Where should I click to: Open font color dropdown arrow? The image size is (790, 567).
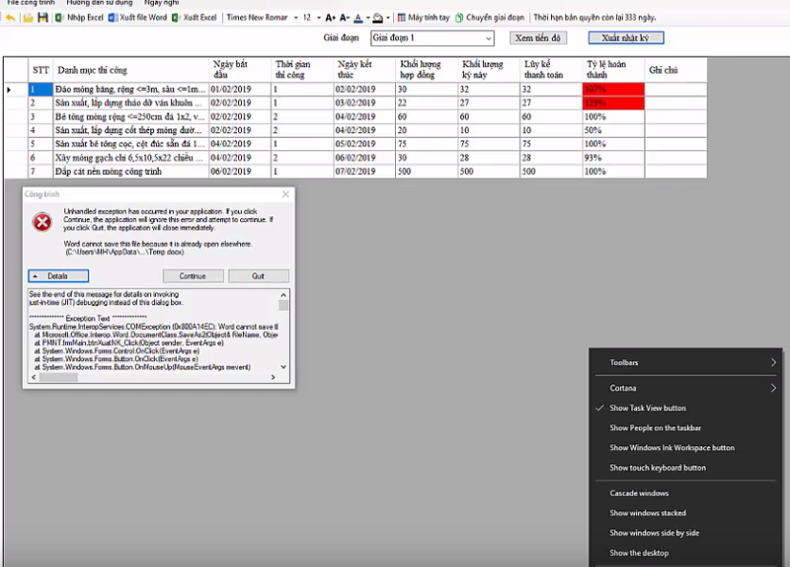click(368, 18)
